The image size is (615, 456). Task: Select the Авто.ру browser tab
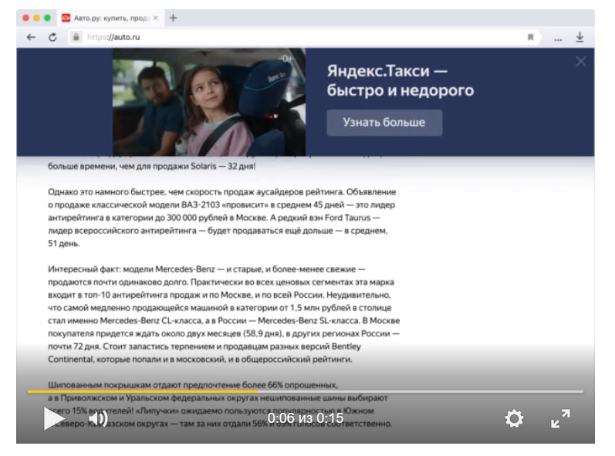point(110,18)
